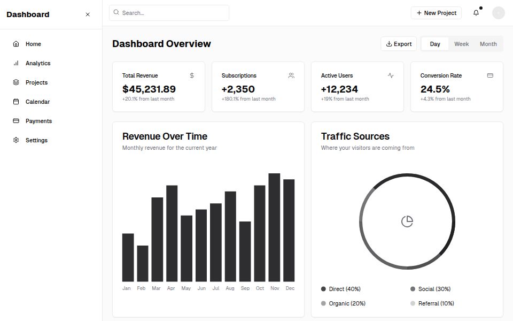Toggle the Referral legend entry

[433, 303]
